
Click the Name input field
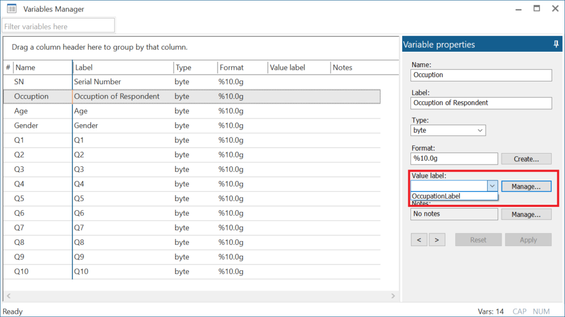(x=481, y=75)
